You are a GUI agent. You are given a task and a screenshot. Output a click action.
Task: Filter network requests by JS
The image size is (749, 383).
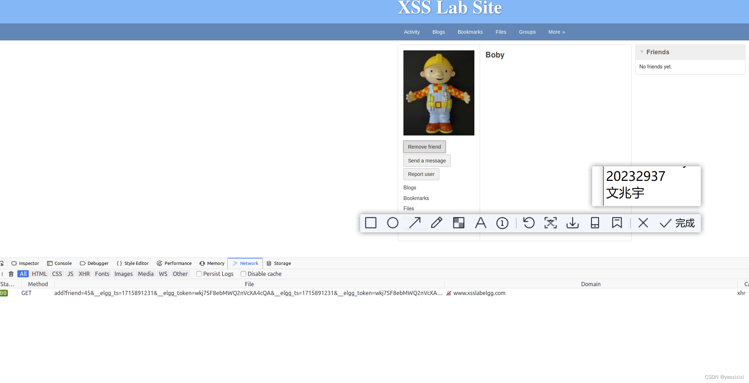coord(70,274)
